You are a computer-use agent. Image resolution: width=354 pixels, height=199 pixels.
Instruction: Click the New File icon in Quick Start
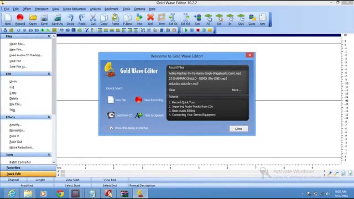pyautogui.click(x=111, y=100)
